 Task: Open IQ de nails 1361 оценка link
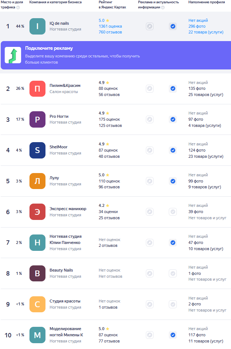click(x=110, y=26)
